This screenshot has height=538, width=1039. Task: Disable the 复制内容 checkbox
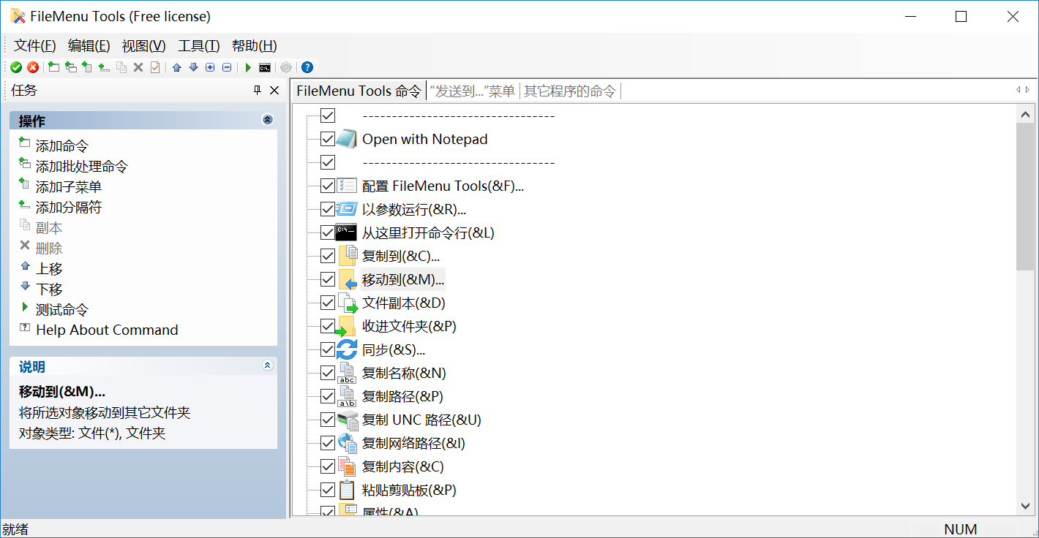(x=328, y=466)
